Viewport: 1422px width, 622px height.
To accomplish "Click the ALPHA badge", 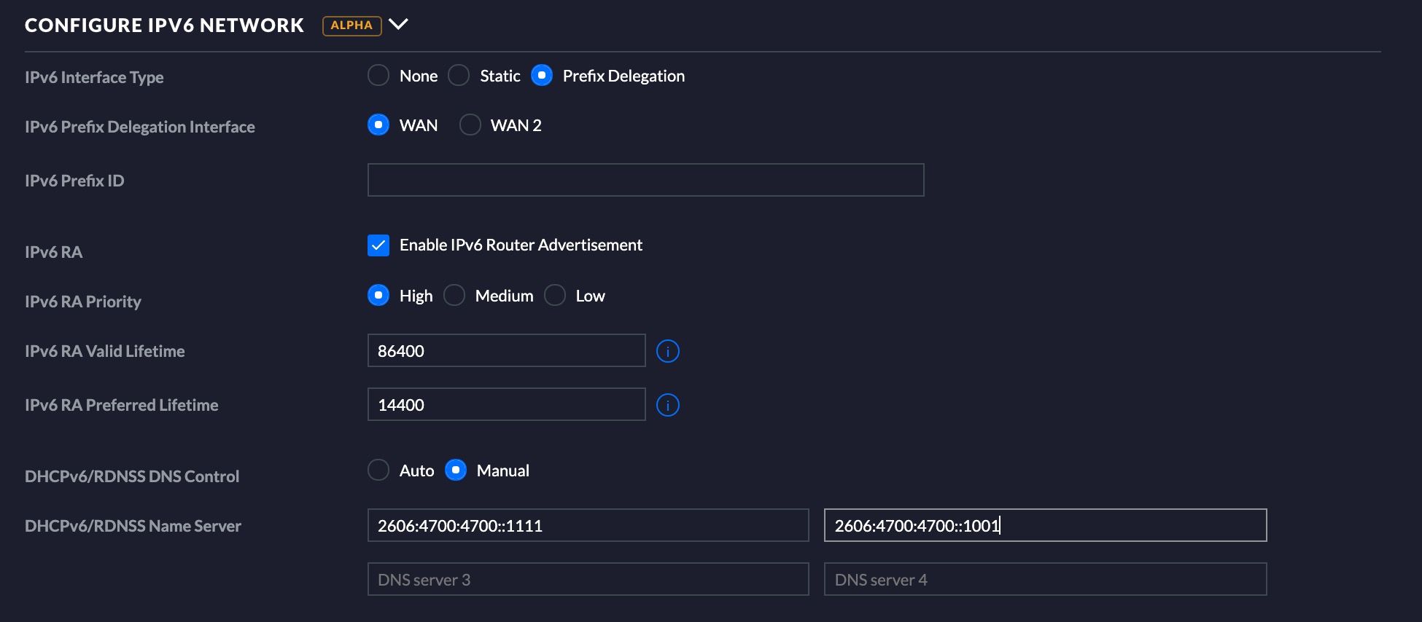I will pos(351,25).
